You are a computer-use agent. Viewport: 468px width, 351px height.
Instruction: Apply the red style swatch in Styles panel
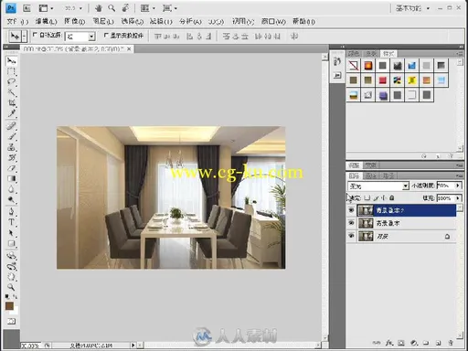[x=382, y=80]
